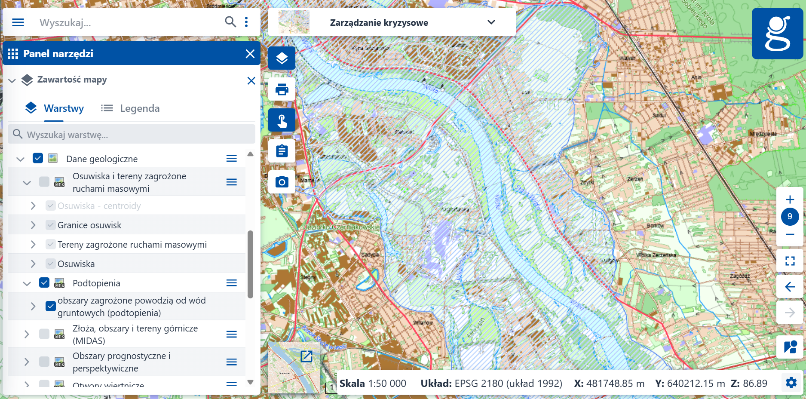Open the layer selection tool icon
Viewport: 806px width, 399px height.
(282, 58)
